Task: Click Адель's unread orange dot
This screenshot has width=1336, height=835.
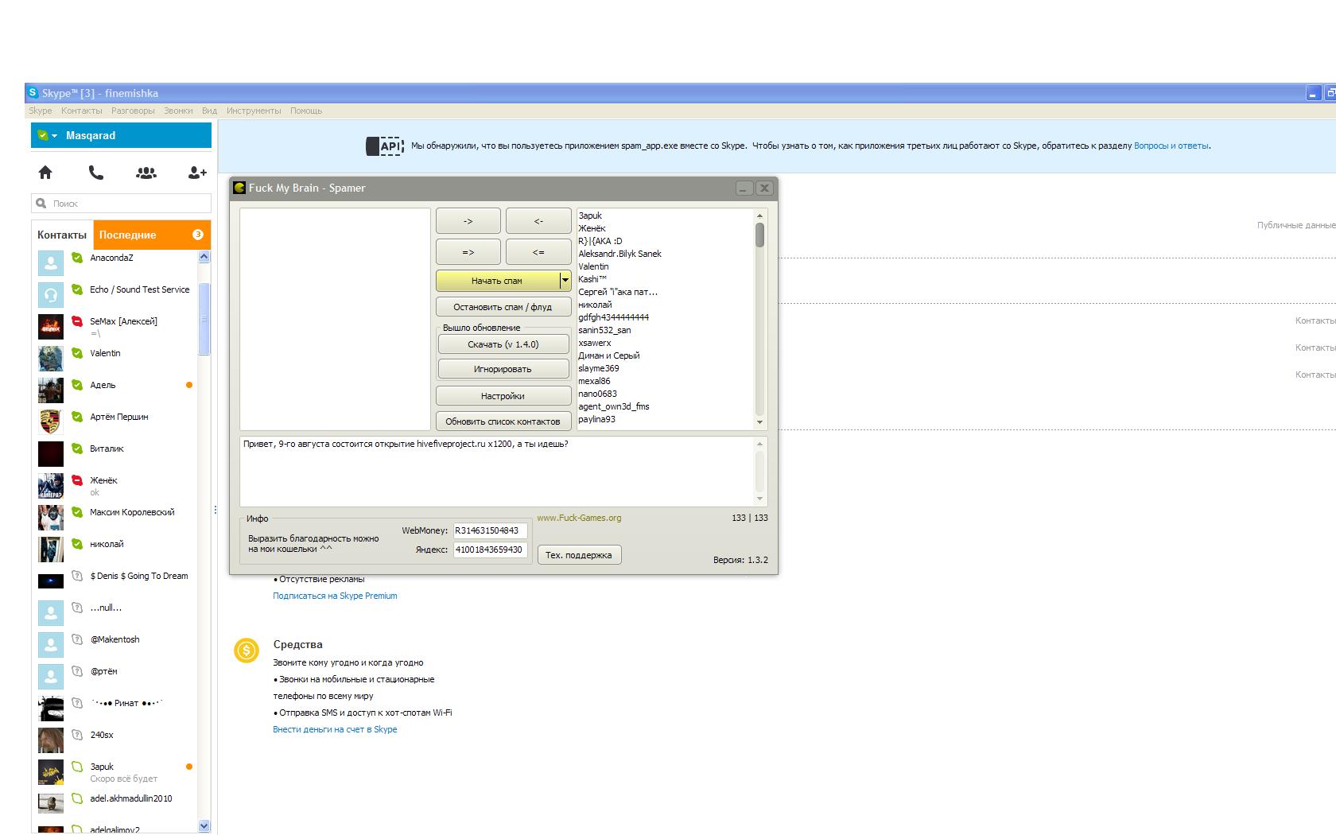Action: pyautogui.click(x=189, y=385)
